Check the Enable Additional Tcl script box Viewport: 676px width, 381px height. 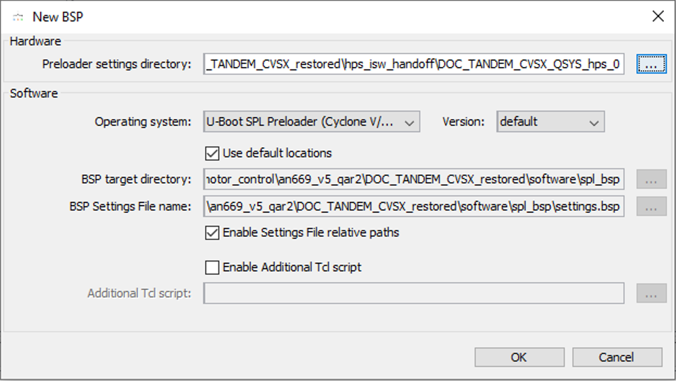click(212, 267)
